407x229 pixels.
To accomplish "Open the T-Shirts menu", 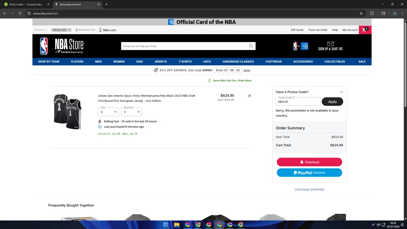I will 185,62.
